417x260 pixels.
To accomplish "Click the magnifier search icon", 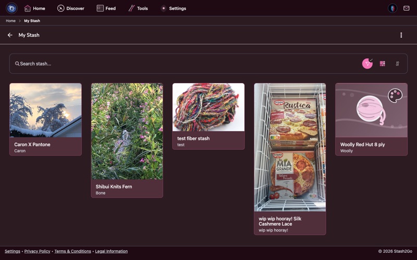I will point(17,64).
